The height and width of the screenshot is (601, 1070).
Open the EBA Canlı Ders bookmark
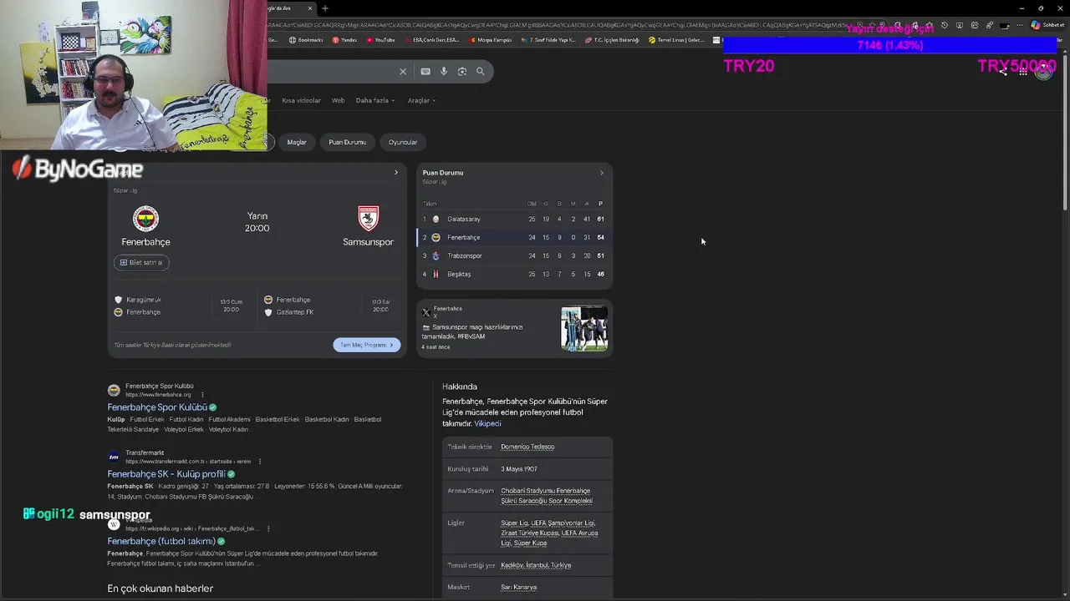coord(431,40)
